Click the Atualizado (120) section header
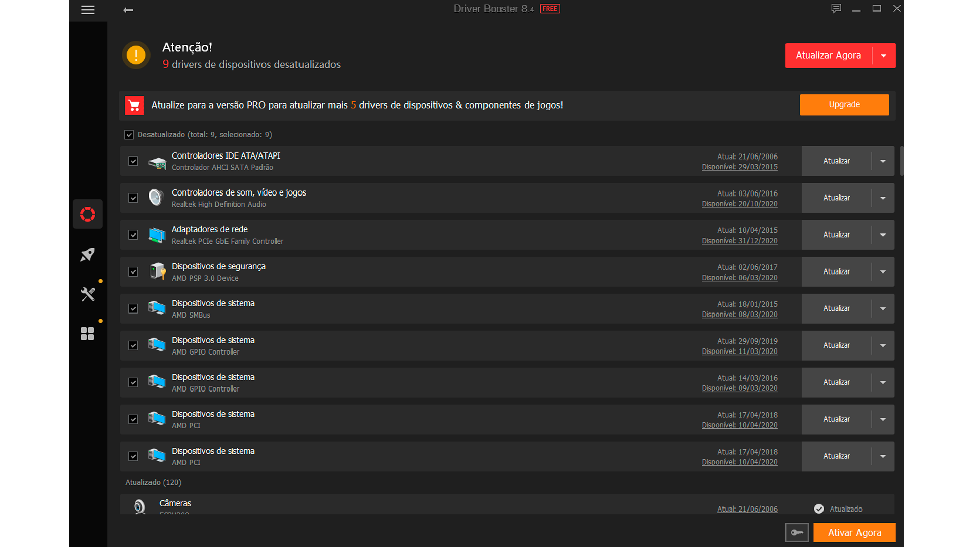This screenshot has height=547, width=973. (x=154, y=483)
